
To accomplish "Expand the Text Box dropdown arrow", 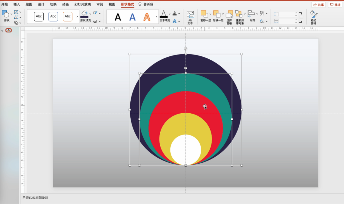I will point(20,12).
